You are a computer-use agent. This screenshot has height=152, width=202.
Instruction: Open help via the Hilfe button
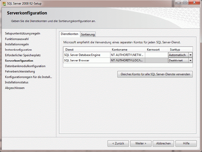186,143
